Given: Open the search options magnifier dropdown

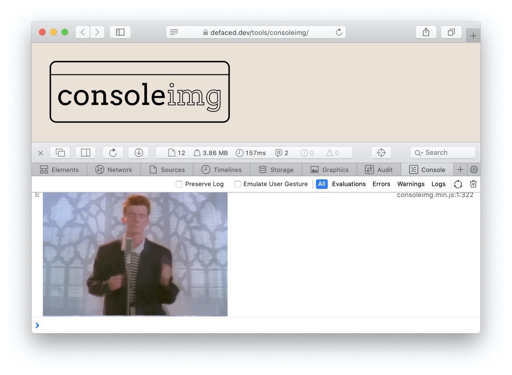Looking at the screenshot, I should click(x=419, y=153).
